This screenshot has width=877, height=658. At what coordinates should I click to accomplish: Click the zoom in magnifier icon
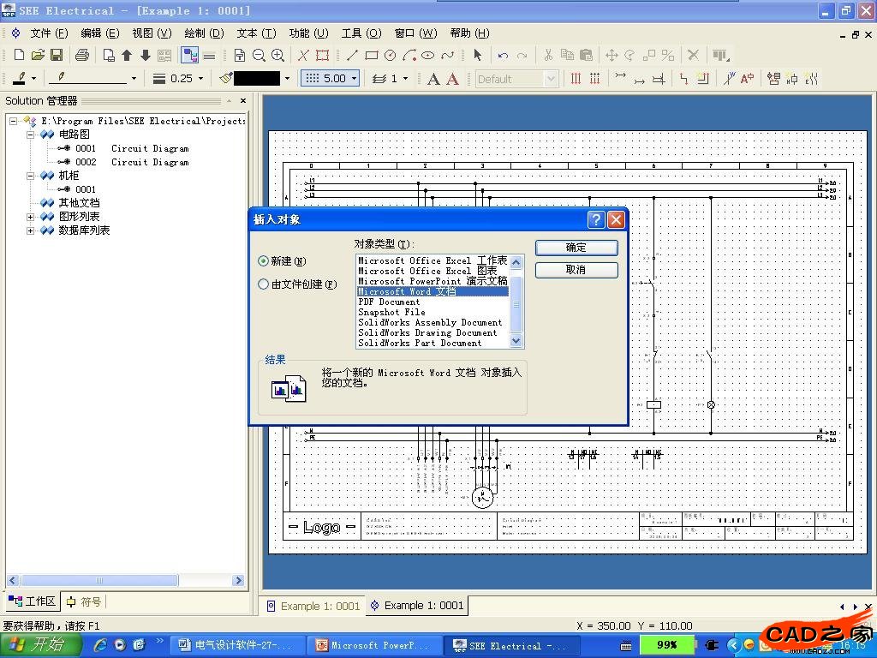coord(277,55)
